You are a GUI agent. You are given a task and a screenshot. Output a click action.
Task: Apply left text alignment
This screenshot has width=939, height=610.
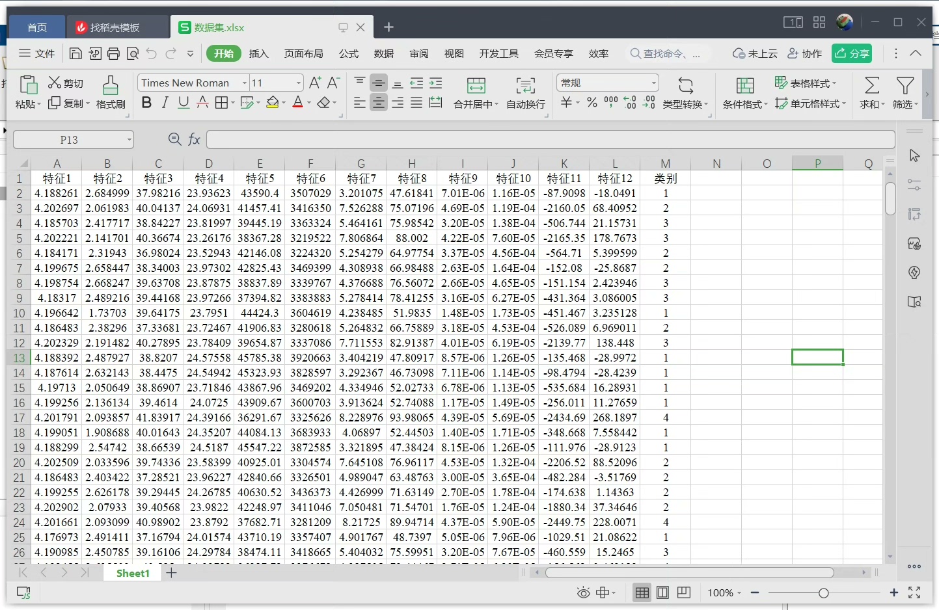point(359,103)
